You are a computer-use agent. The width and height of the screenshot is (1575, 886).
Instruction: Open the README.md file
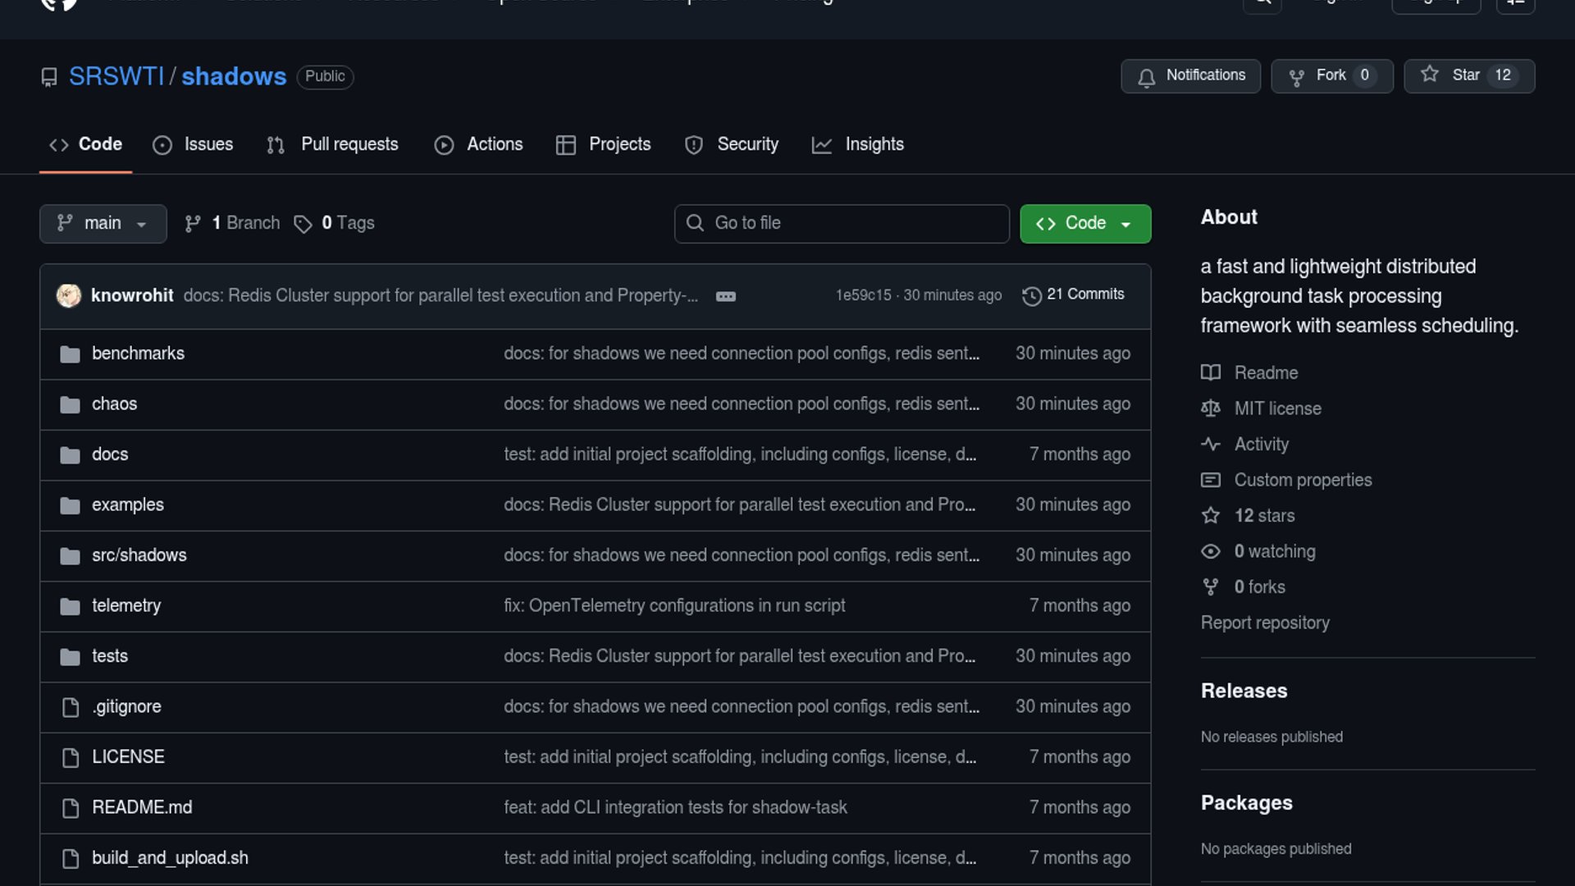pyautogui.click(x=142, y=807)
